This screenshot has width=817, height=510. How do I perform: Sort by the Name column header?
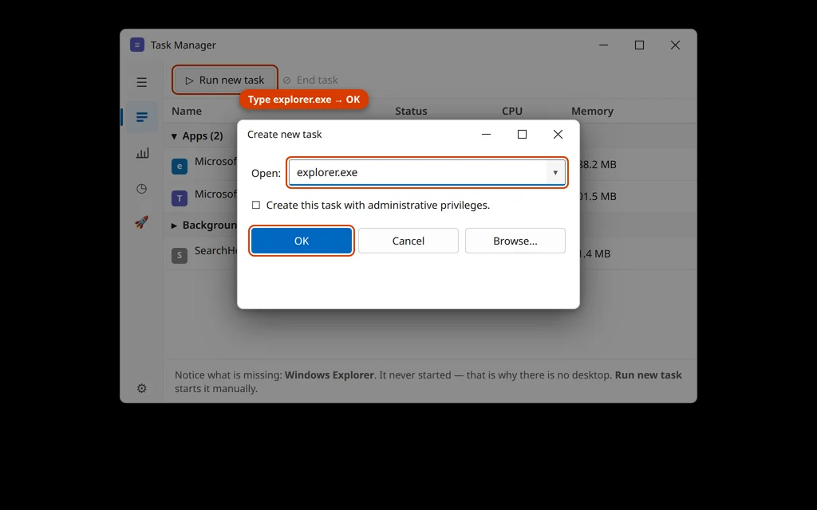(x=187, y=111)
